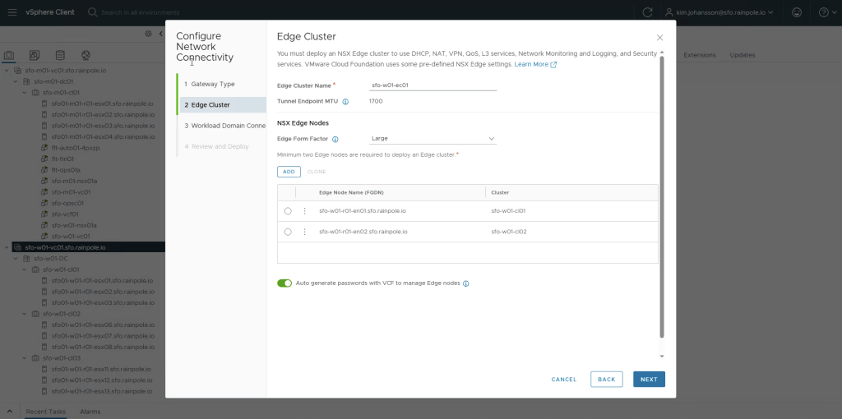
Task: Open the Networking inventory view icon
Action: tap(85, 55)
